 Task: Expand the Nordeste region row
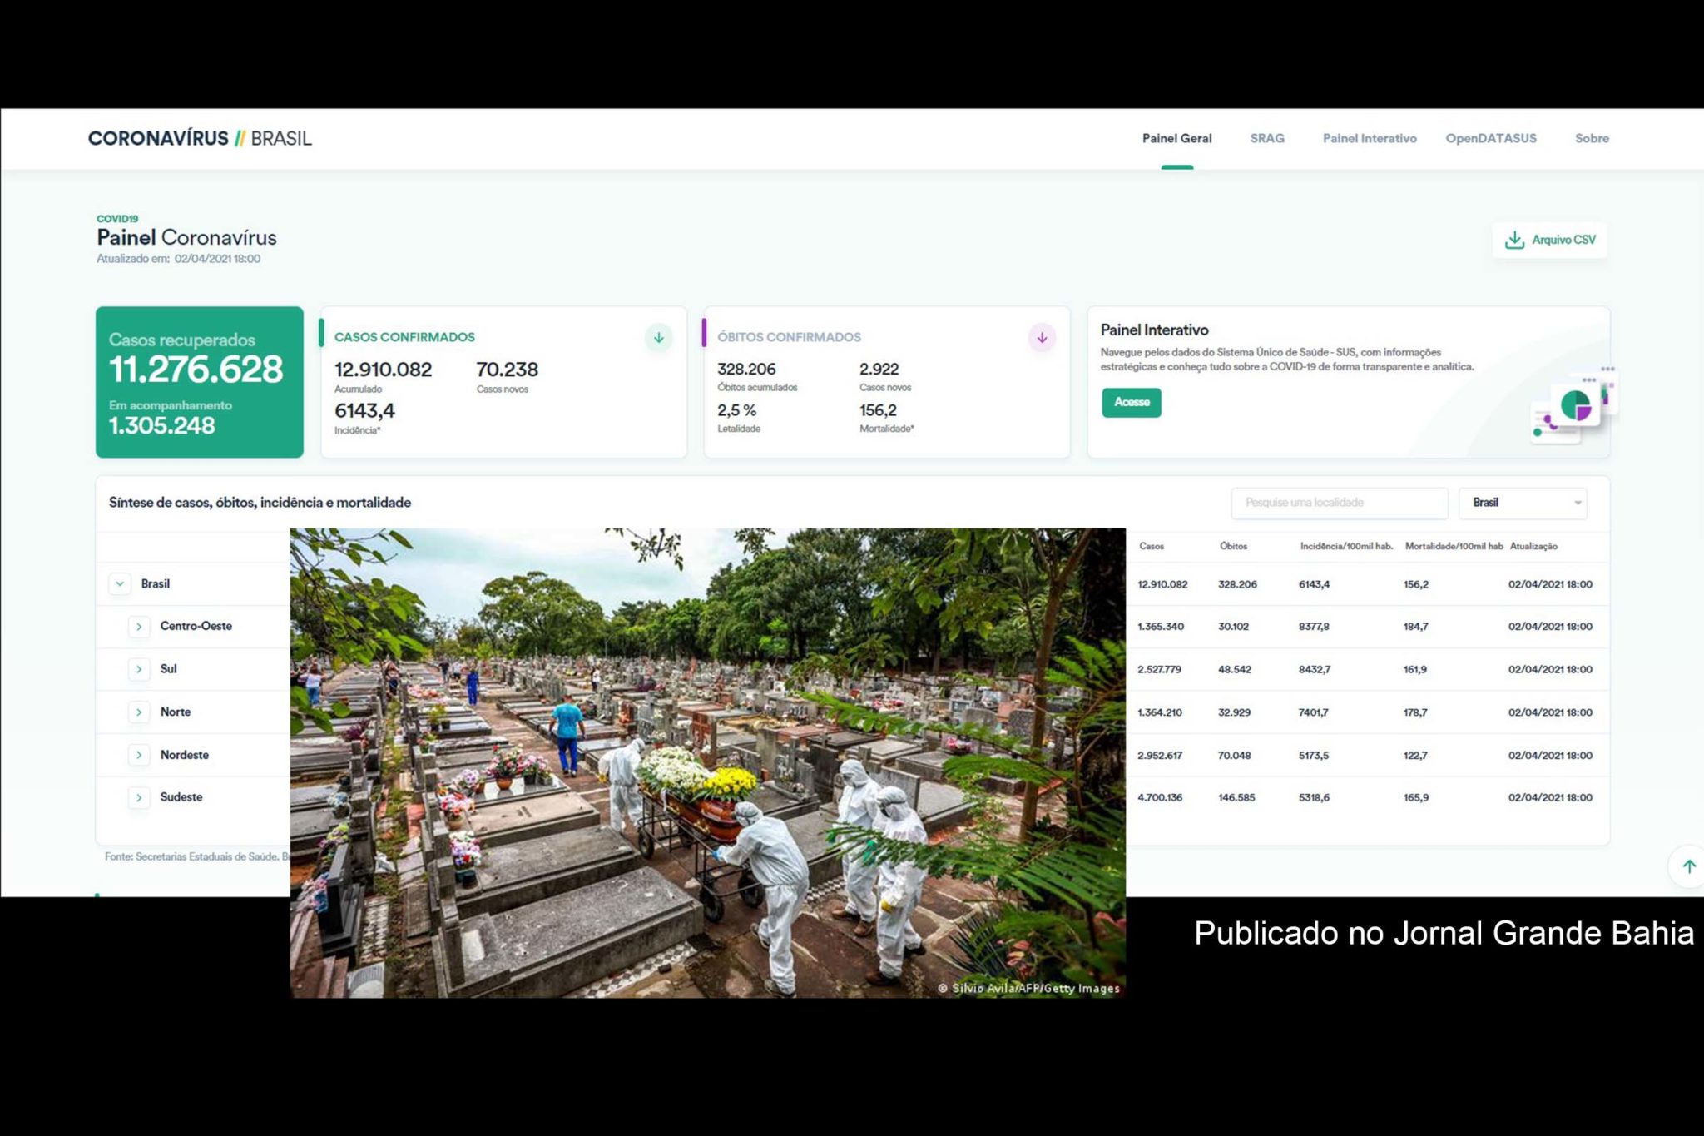[139, 754]
